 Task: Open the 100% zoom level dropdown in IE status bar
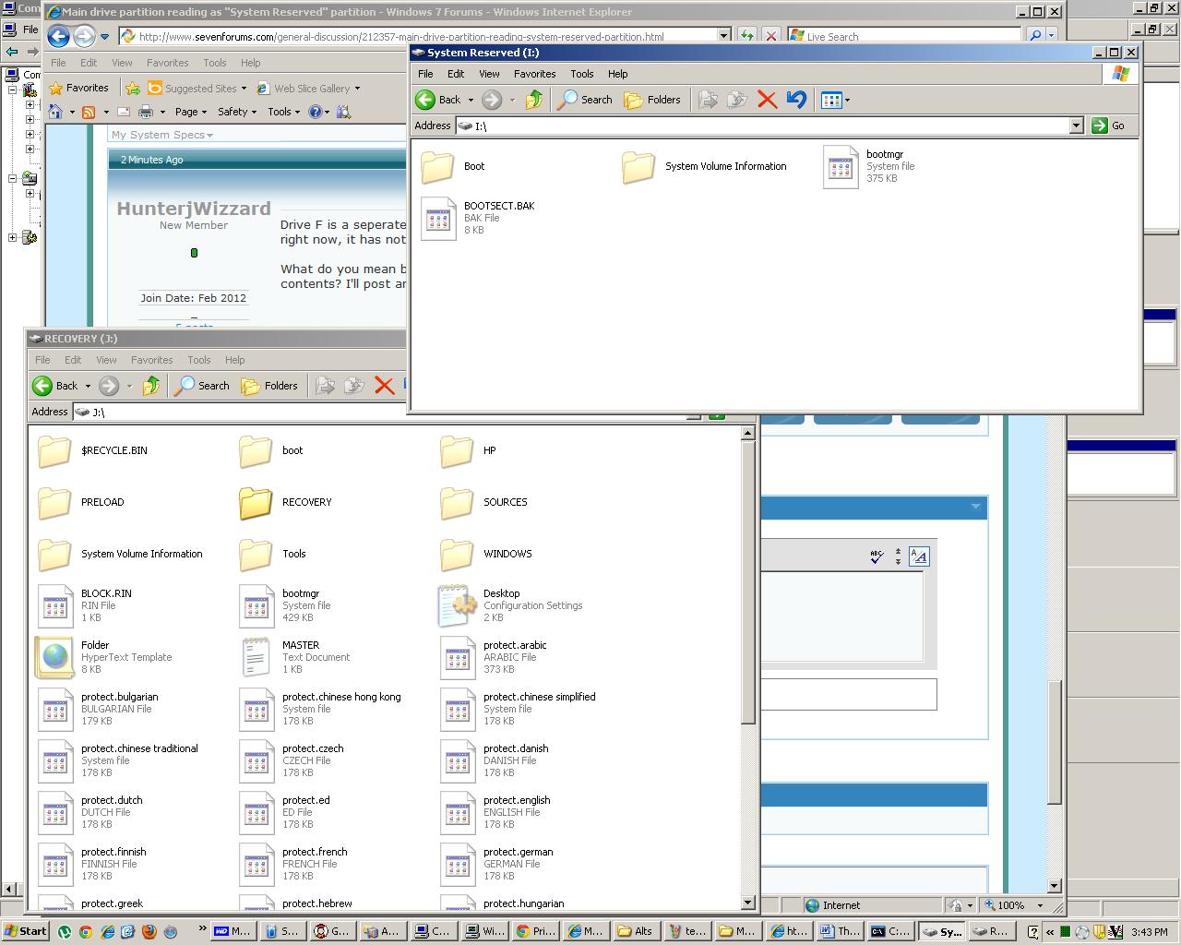pyautogui.click(x=1040, y=905)
